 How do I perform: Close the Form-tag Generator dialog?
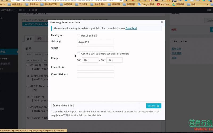162,23
